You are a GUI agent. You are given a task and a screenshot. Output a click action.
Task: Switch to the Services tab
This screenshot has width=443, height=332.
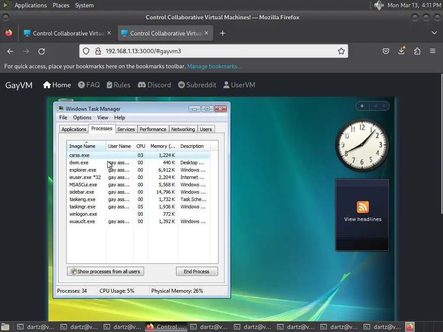pyautogui.click(x=126, y=129)
